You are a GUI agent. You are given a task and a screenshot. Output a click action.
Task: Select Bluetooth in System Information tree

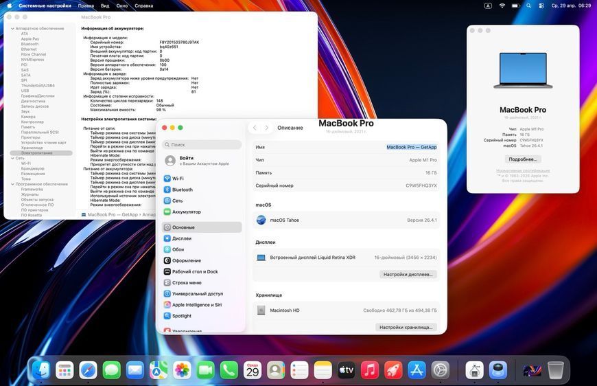pyautogui.click(x=30, y=44)
